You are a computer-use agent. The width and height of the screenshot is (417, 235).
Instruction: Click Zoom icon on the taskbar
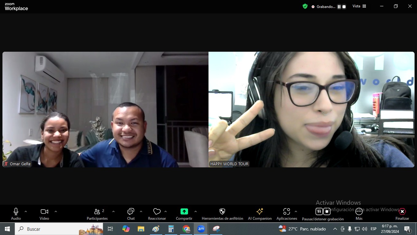201,229
